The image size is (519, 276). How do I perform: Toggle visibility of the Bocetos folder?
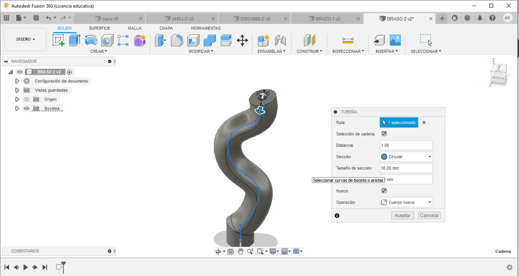(x=27, y=108)
